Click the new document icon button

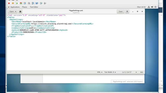[x=20, y=11]
